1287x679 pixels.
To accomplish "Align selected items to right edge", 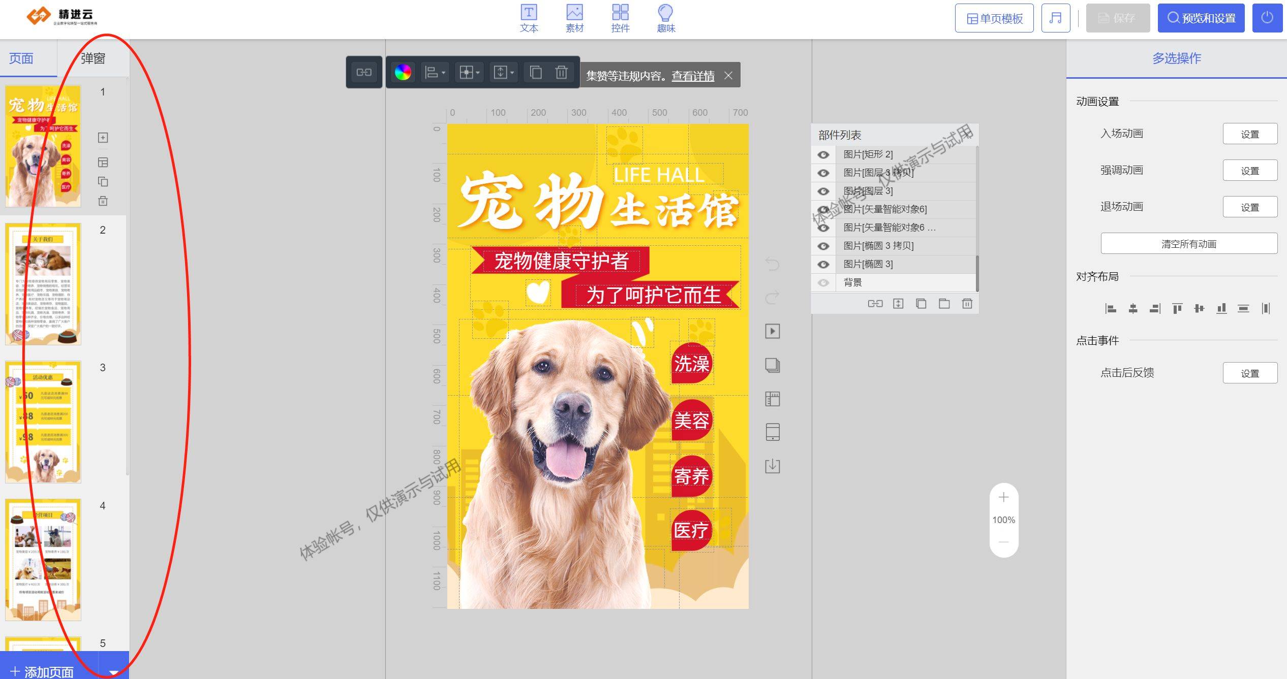I will [1155, 308].
